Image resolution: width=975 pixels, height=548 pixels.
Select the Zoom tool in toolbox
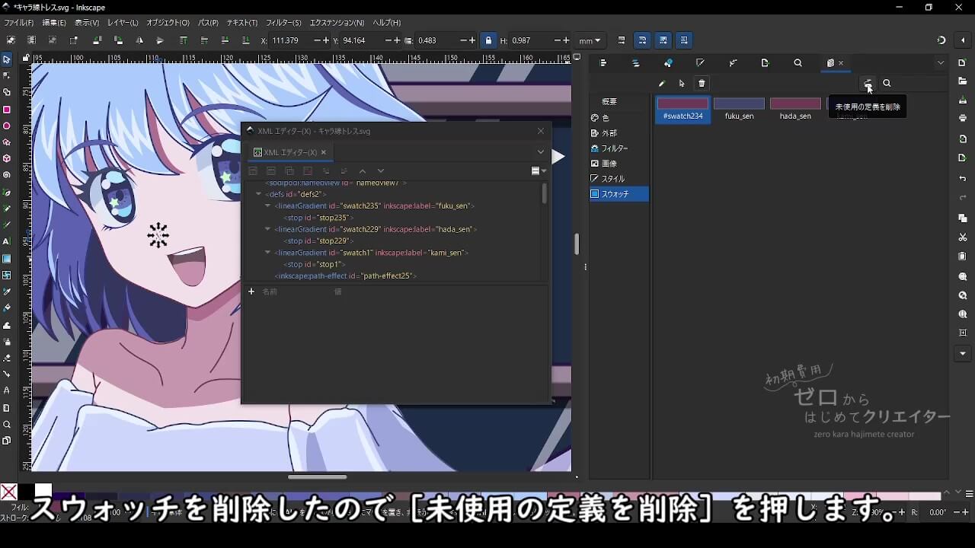pyautogui.click(x=7, y=425)
